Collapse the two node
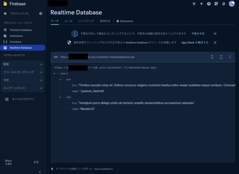The image size is (239, 174). coord(60,97)
